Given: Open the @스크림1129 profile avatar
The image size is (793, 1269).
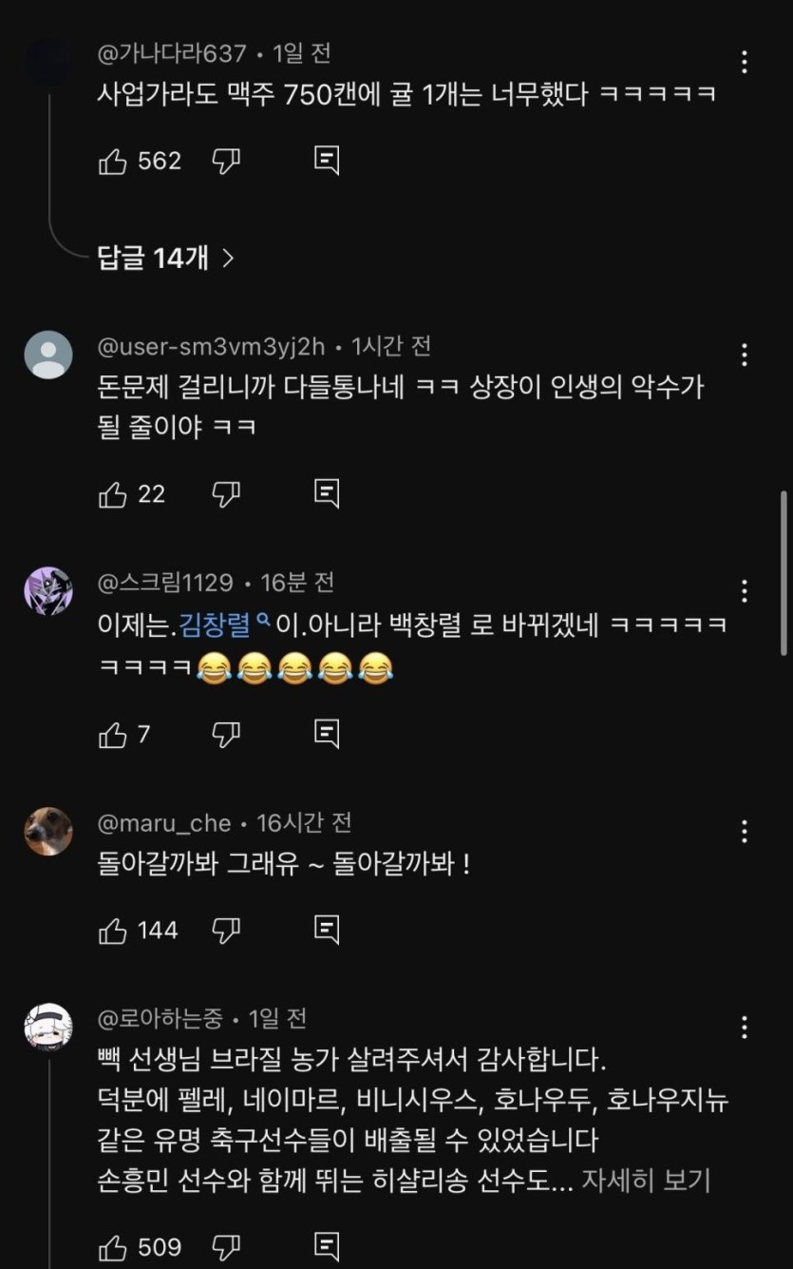Looking at the screenshot, I should (47, 590).
